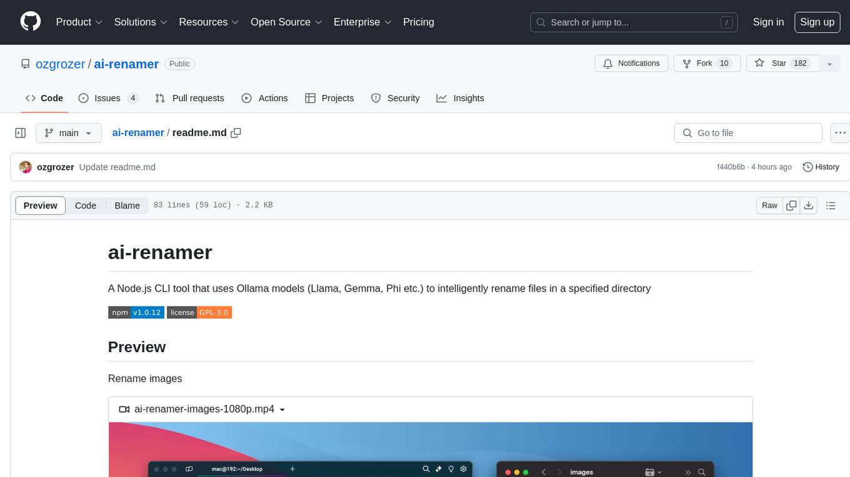Click the ai-renamer readme heading

160,252
